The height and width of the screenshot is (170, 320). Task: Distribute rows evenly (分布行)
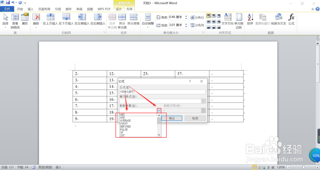click(x=197, y=18)
